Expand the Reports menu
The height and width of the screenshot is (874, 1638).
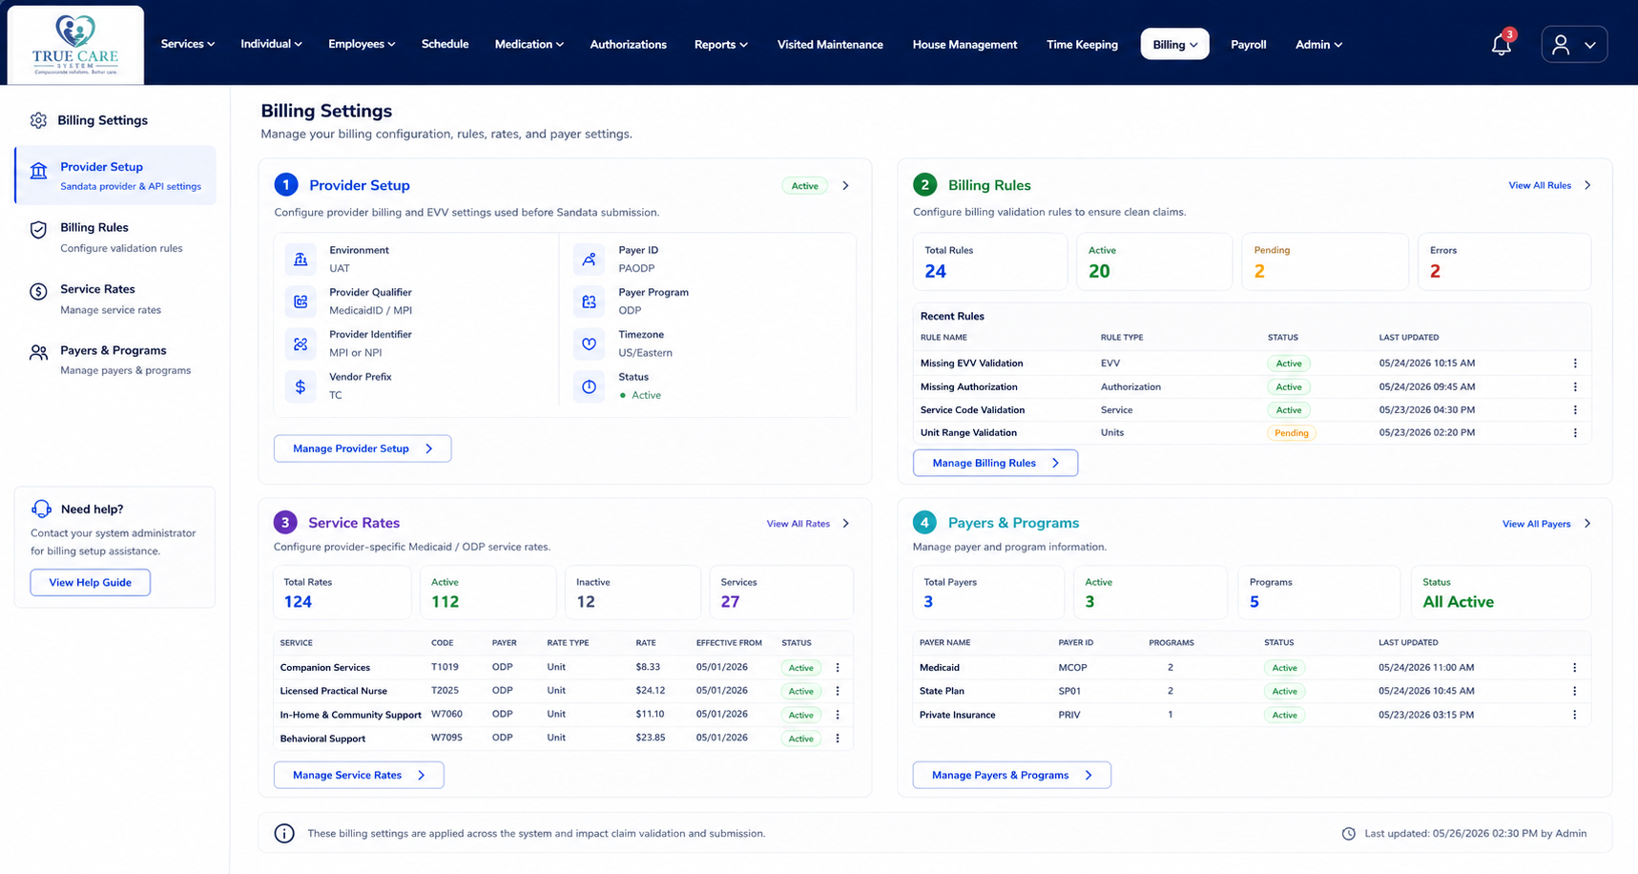[x=721, y=44]
